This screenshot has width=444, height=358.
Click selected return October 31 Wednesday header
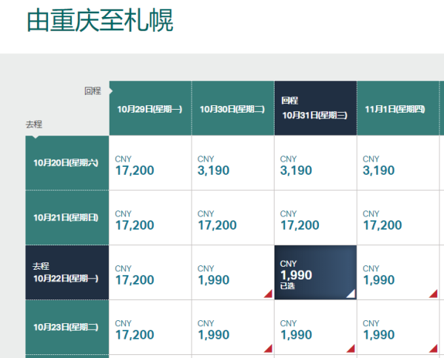(315, 108)
